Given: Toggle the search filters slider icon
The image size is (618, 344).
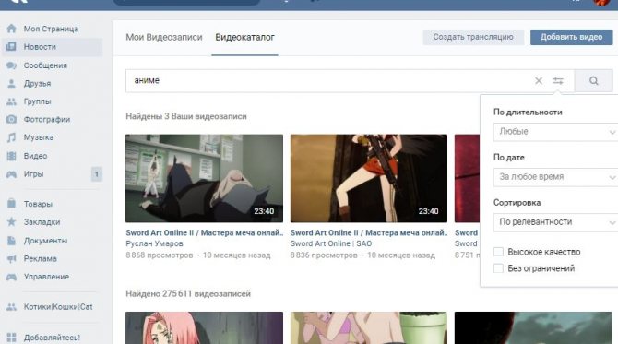Looking at the screenshot, I should coord(558,81).
